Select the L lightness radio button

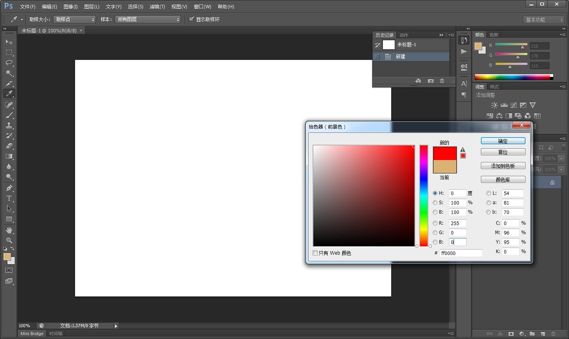[x=489, y=193]
